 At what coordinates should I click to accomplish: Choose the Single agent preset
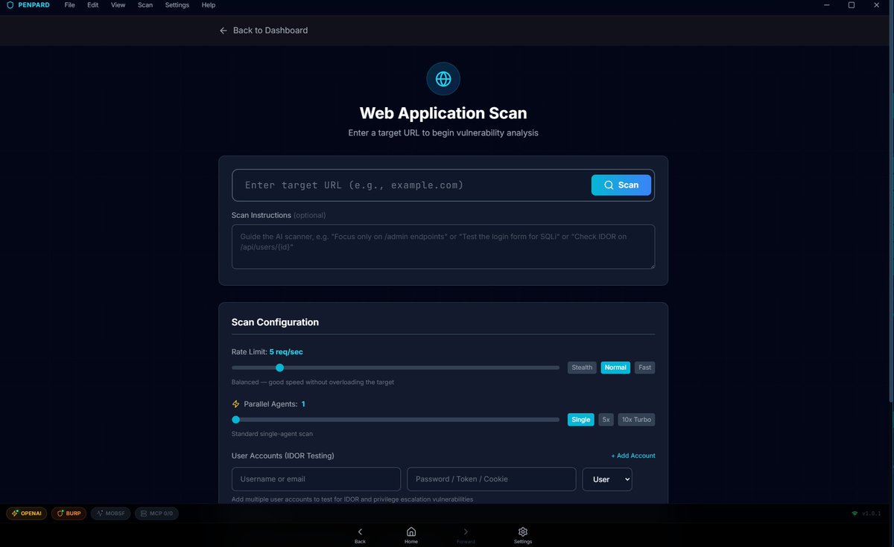[581, 420]
